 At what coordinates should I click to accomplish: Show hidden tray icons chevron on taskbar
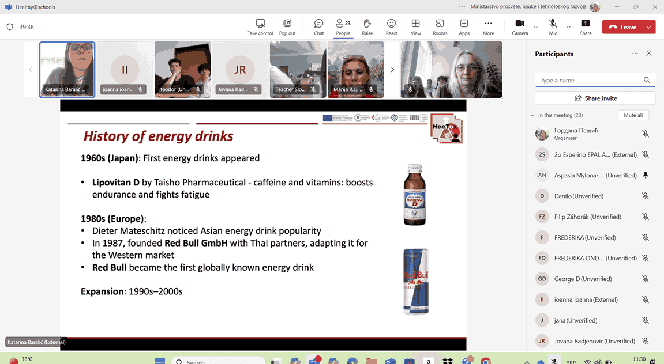(527, 362)
